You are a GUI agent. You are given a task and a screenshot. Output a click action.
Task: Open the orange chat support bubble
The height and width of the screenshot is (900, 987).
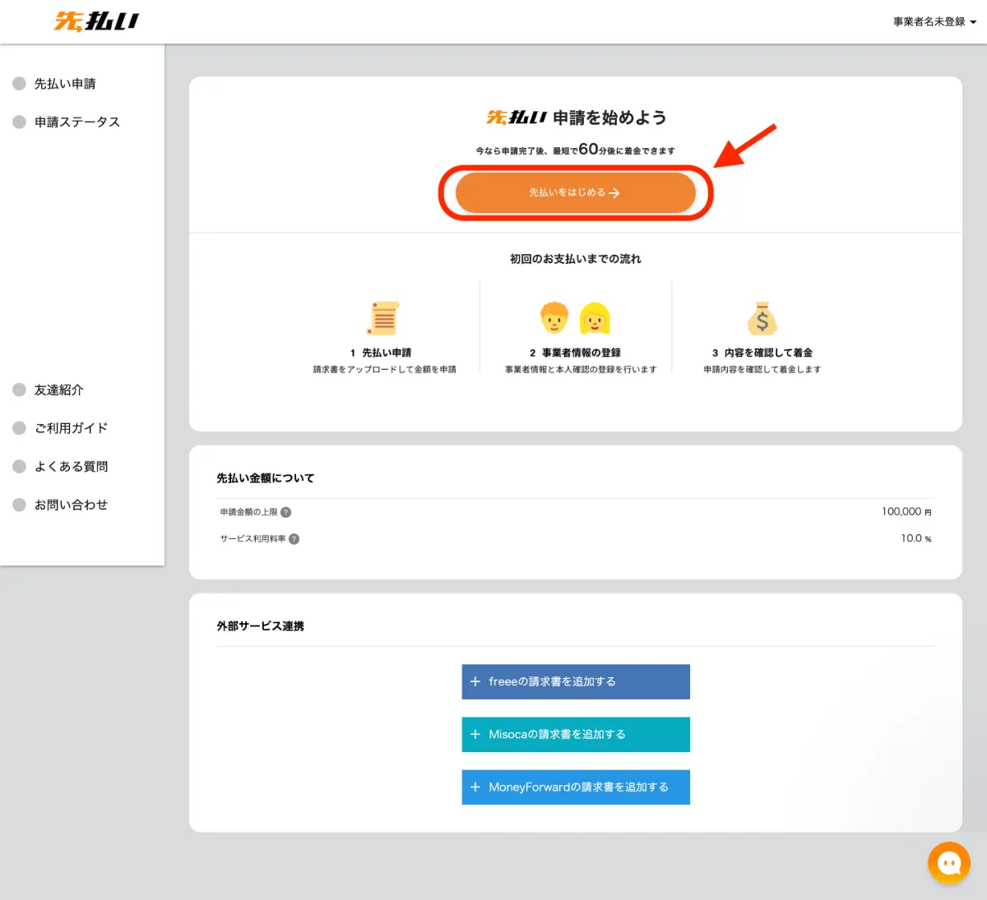[x=949, y=863]
